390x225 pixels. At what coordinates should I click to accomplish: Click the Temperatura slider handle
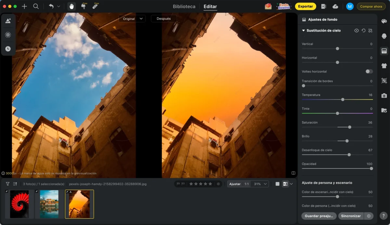tap(343, 99)
